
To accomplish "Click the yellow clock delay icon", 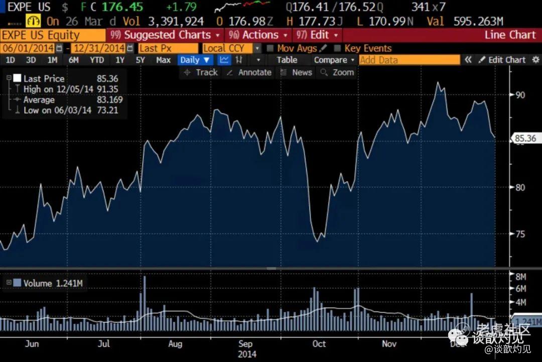I will pos(33,22).
